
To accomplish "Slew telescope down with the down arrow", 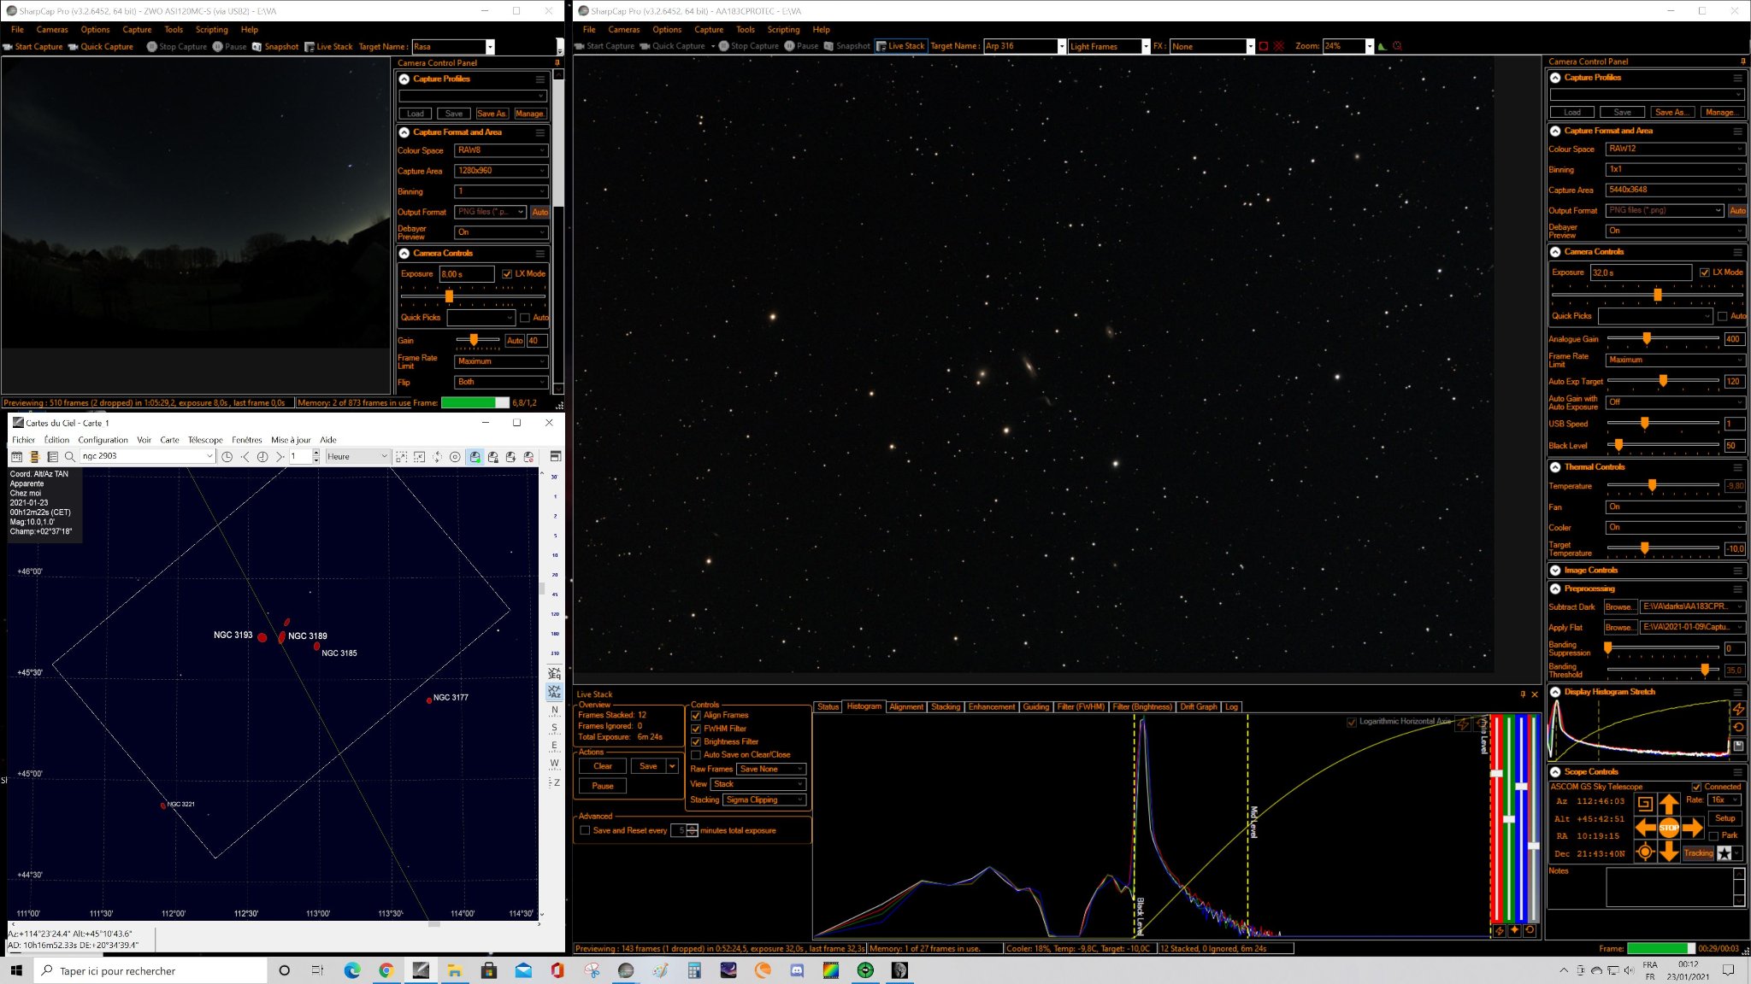I will pyautogui.click(x=1668, y=852).
